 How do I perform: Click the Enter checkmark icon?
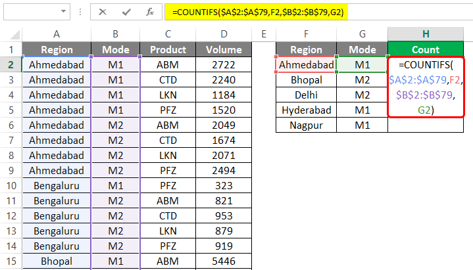[x=124, y=12]
